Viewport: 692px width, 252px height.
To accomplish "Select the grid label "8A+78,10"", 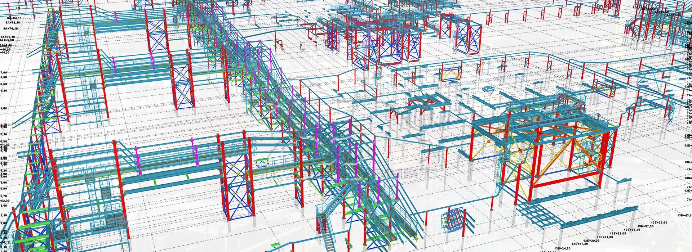I will pos(13,22).
